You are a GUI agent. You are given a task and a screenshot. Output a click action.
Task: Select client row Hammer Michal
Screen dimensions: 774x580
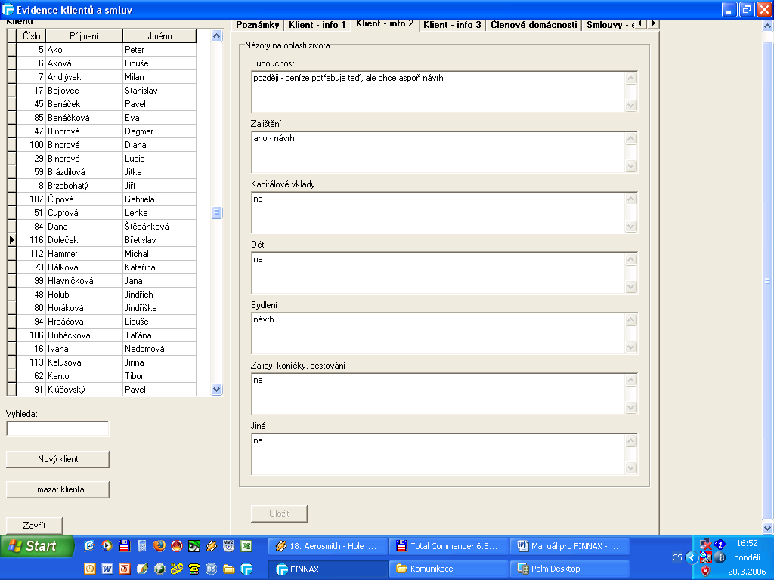pyautogui.click(x=106, y=254)
